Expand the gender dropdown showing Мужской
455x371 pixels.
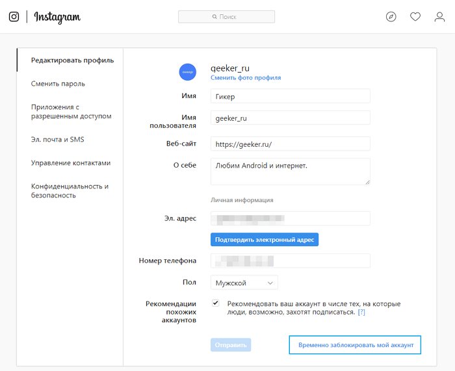coord(244,283)
